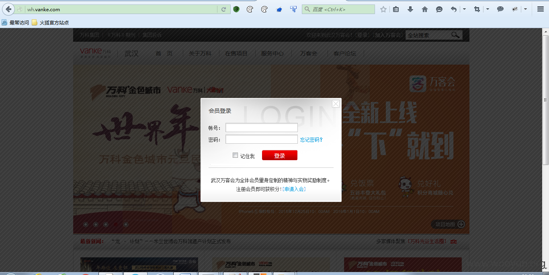Click the blue bird extension icon
This screenshot has height=275, width=549.
point(279,9)
